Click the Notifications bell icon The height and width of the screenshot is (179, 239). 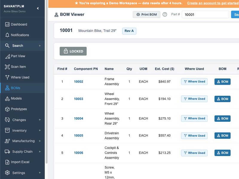[x=7, y=35]
